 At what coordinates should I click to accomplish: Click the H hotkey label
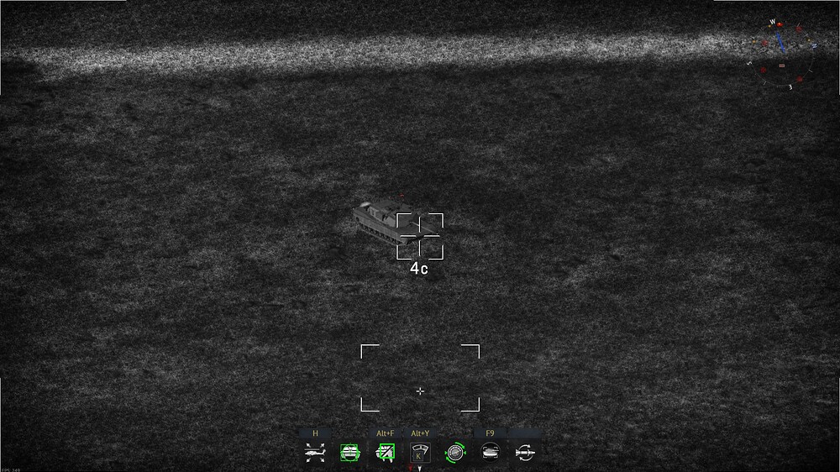click(x=315, y=433)
